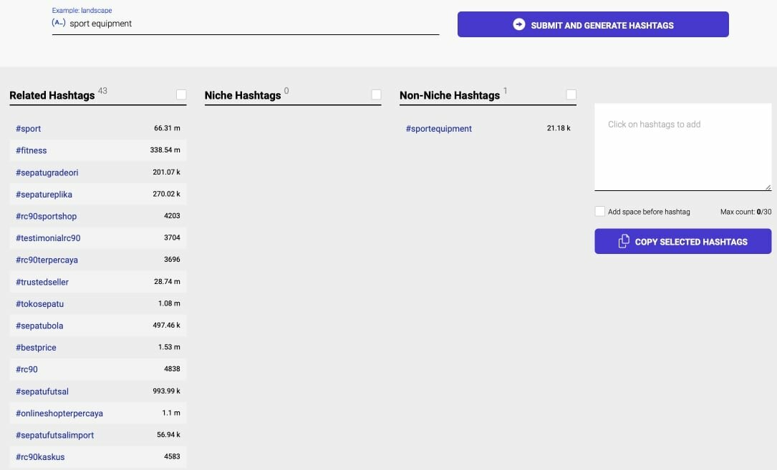This screenshot has height=470, width=777.
Task: Focus the selected hashtags text area
Action: pyautogui.click(x=682, y=147)
